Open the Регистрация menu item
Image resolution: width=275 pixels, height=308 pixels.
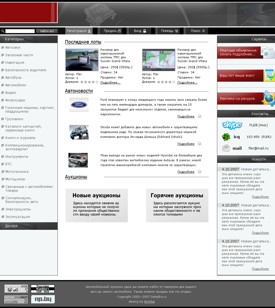[79, 31]
